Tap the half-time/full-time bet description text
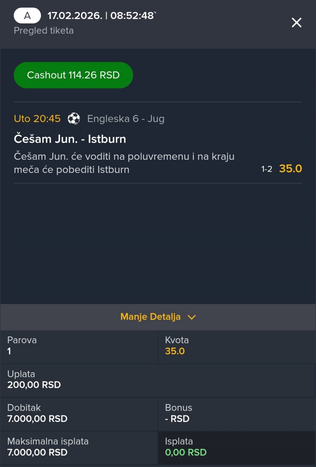 point(124,163)
